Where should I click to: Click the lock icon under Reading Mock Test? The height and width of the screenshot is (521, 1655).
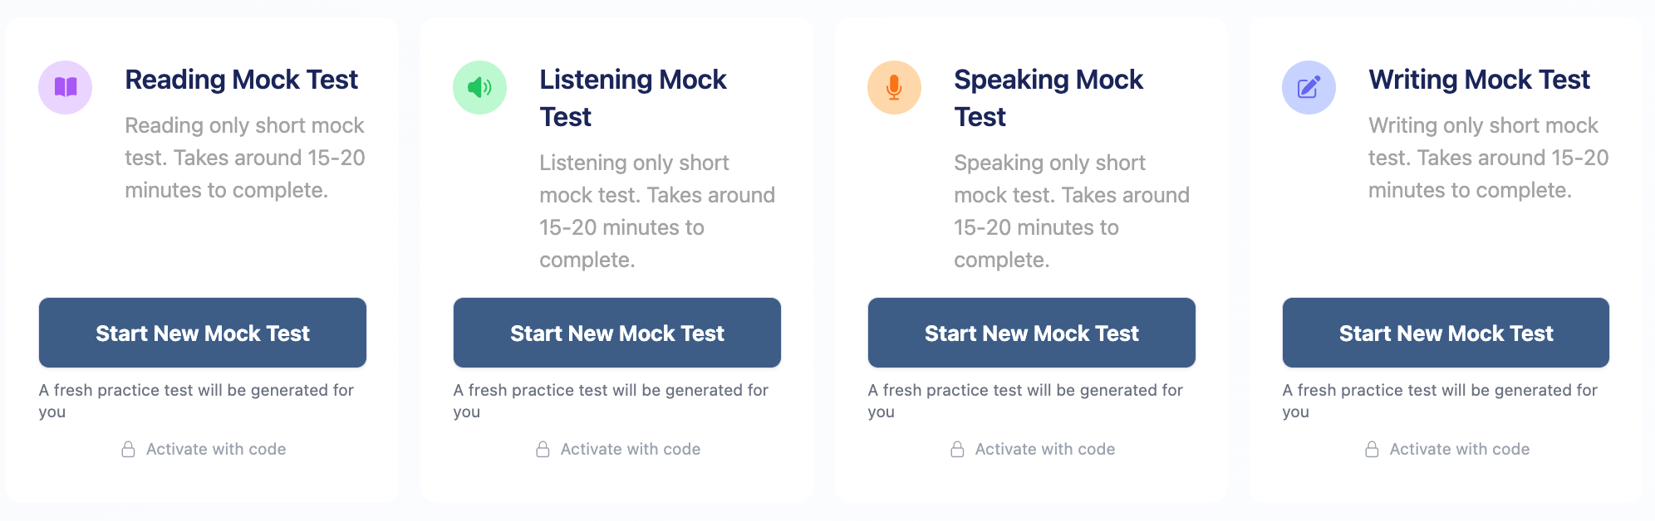coord(129,449)
